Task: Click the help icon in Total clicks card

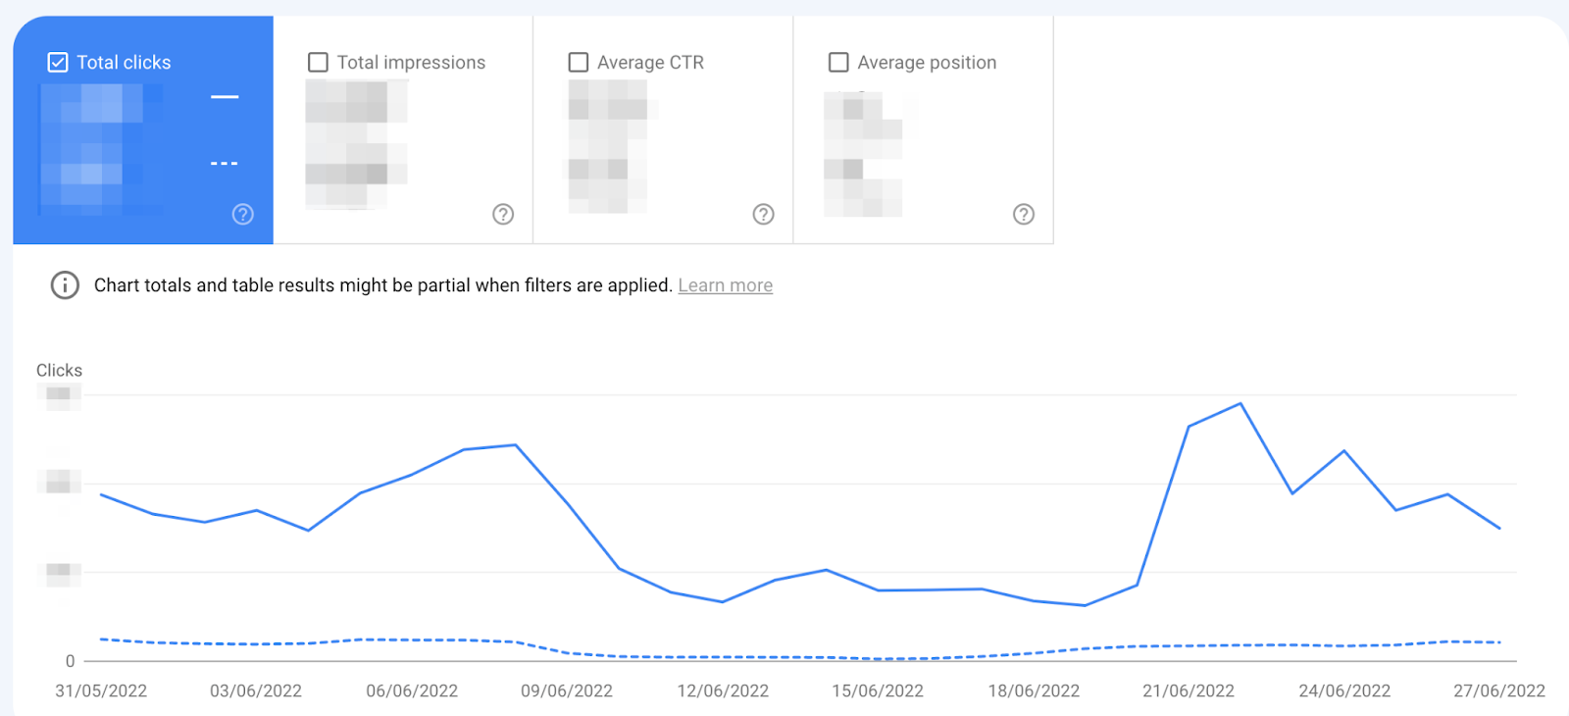Action: [x=243, y=214]
